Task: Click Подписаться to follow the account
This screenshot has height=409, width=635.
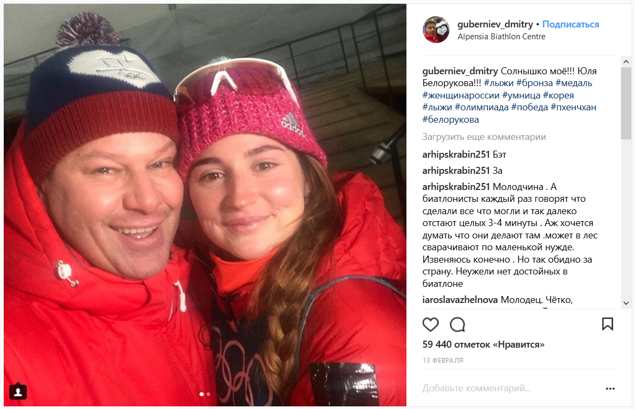Action: [571, 24]
